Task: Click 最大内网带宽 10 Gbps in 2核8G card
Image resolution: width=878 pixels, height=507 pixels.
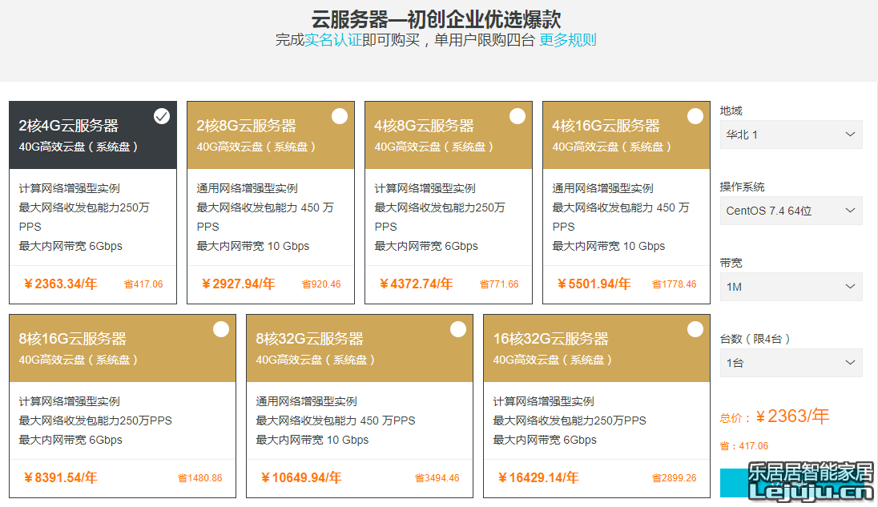Action: point(253,246)
